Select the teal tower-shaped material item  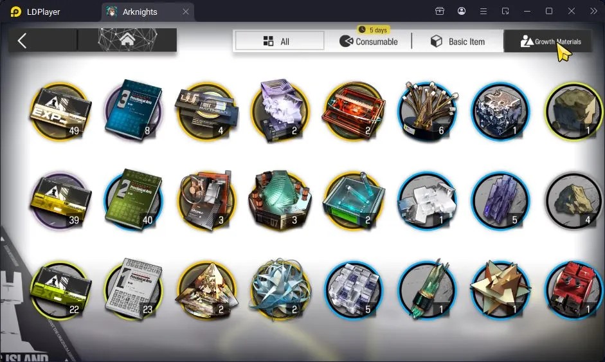[280, 201]
